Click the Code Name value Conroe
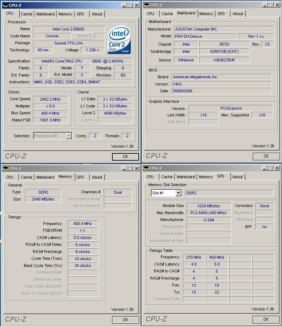Viewport: 282px width, 327px height. tap(52, 36)
